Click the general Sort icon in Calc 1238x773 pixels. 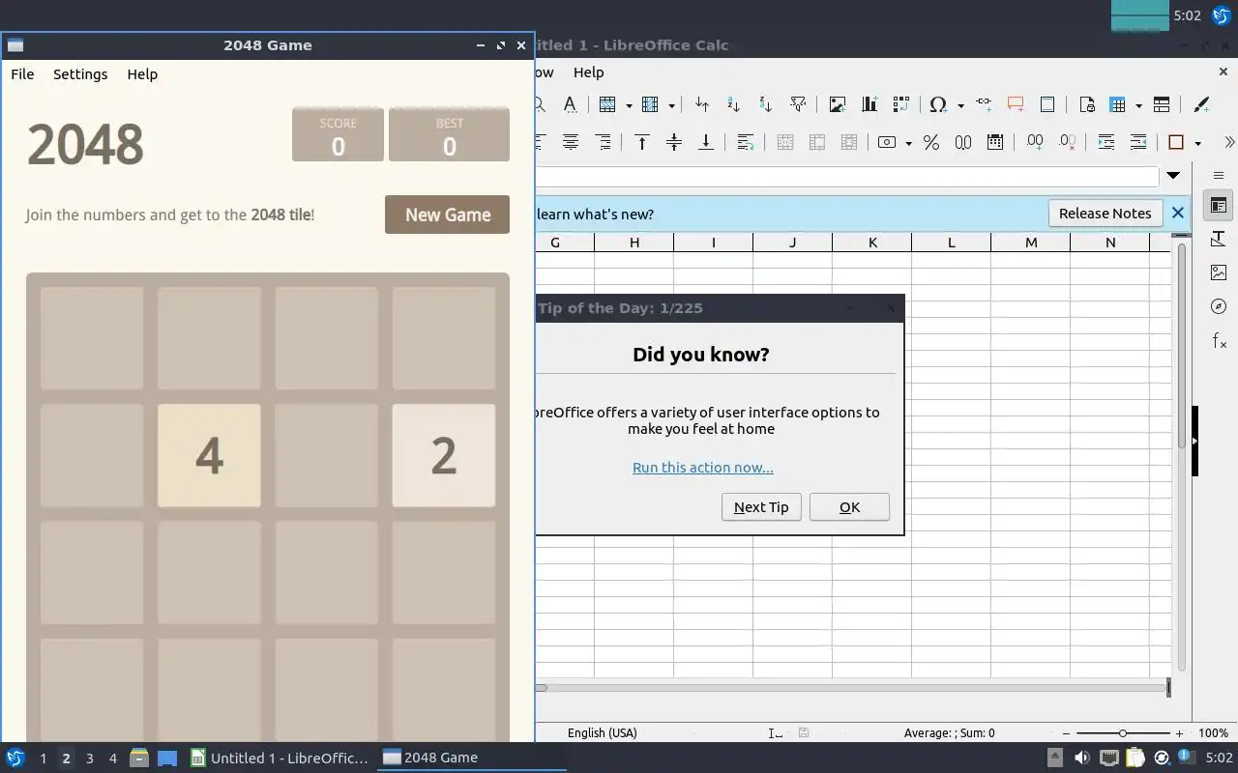point(702,104)
